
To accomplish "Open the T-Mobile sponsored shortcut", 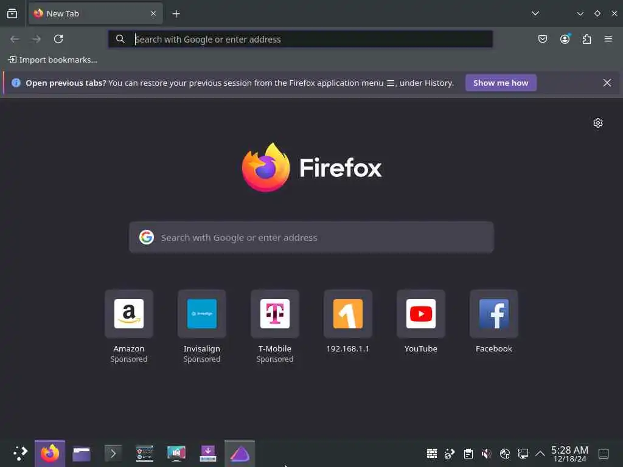I will [x=275, y=314].
